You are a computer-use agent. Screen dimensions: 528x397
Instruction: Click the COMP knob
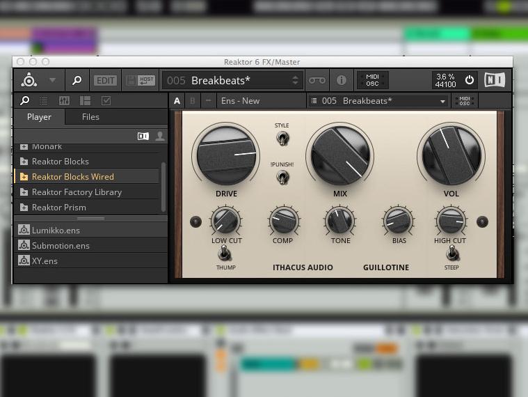coord(284,221)
